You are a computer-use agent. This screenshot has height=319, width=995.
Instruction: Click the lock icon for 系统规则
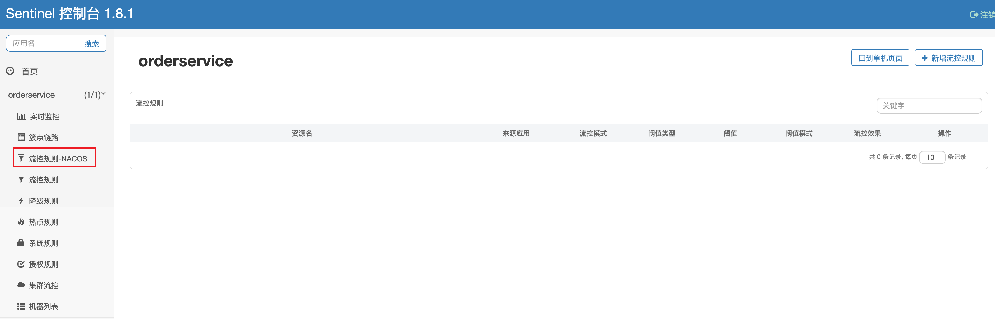point(21,242)
